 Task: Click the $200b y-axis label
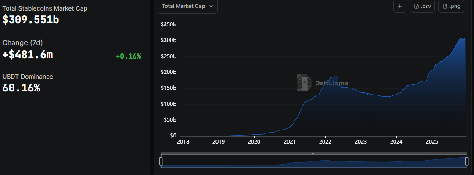[169, 72]
